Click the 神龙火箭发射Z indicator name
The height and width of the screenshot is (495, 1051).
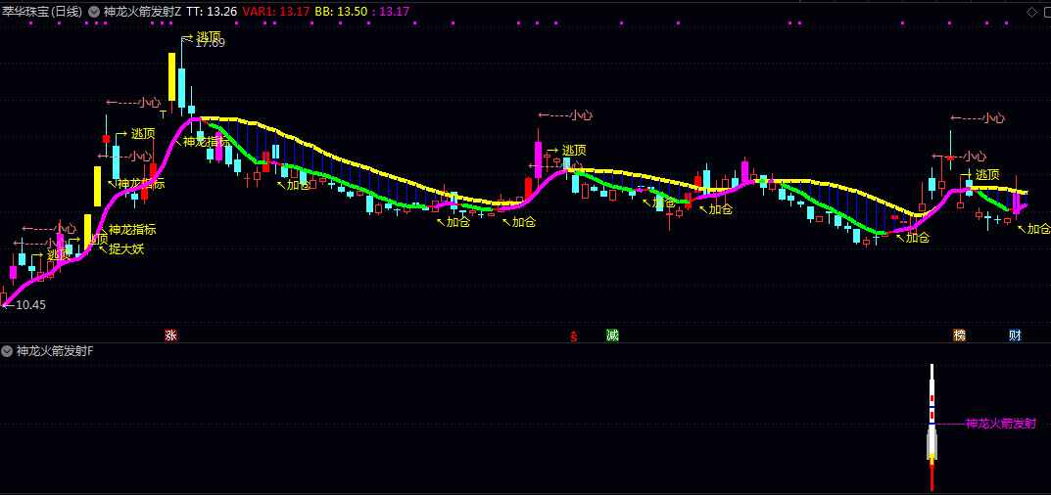pos(142,12)
